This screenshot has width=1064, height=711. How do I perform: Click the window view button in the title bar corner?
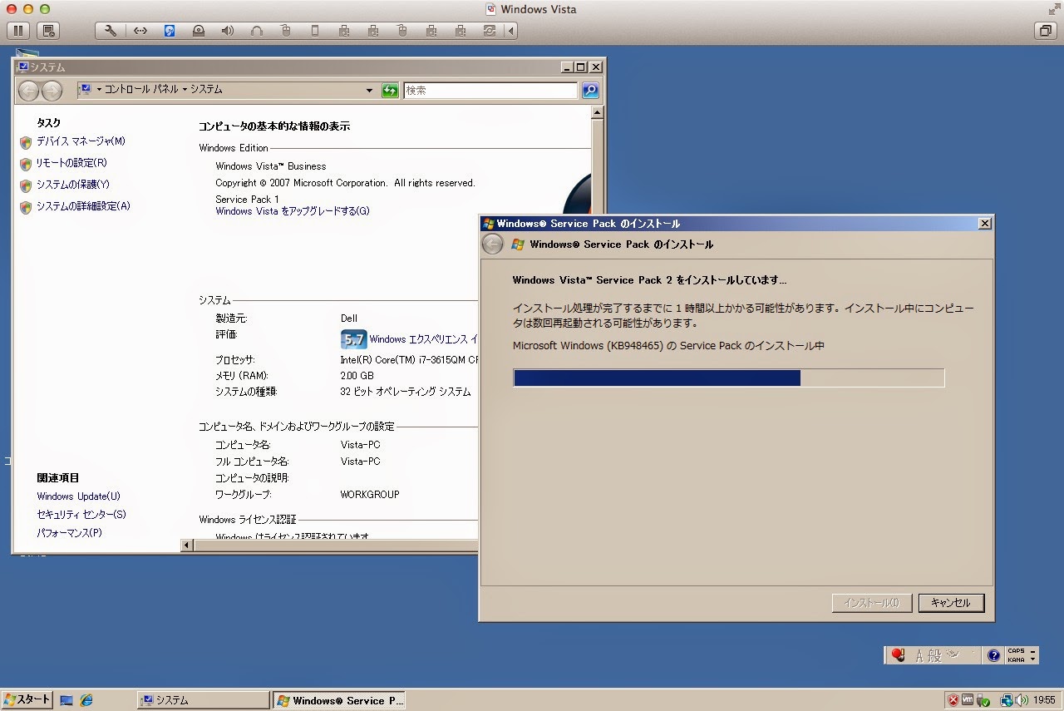click(x=1044, y=31)
